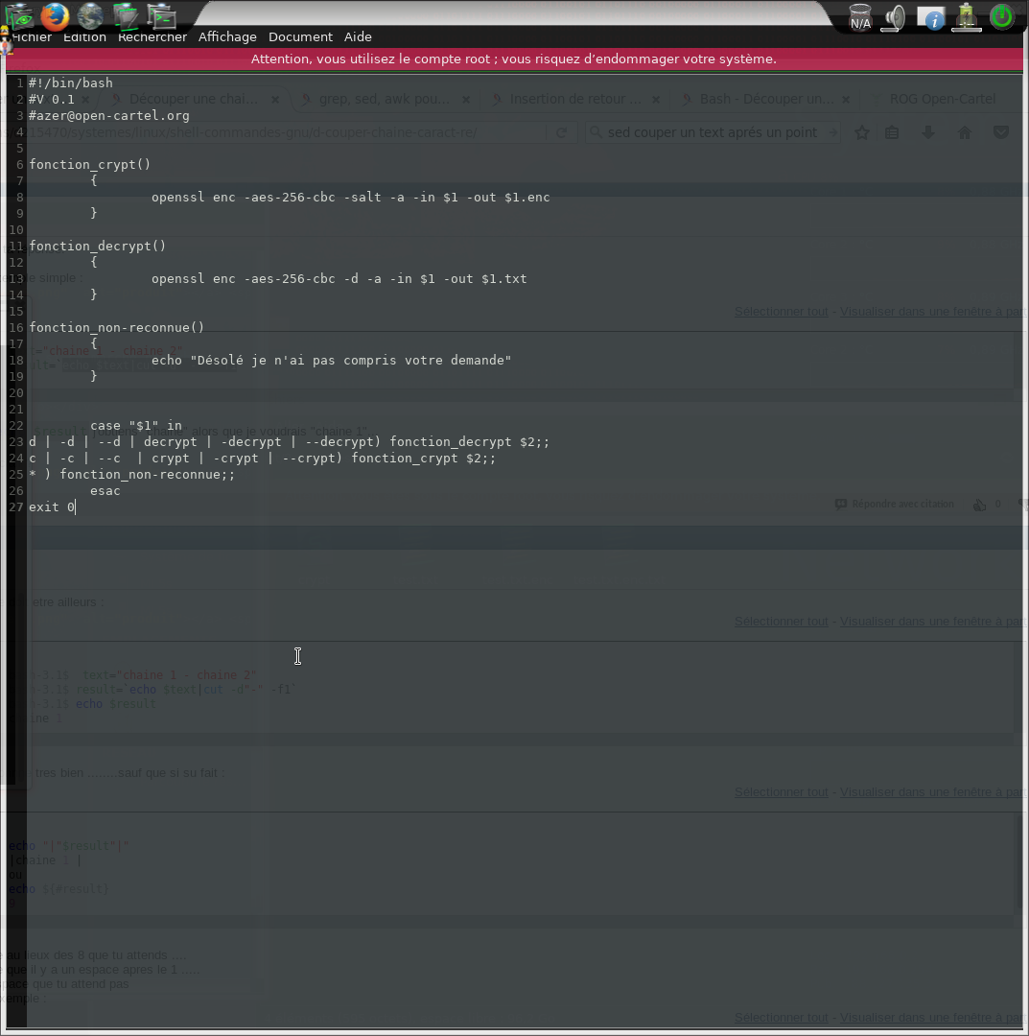The height and width of the screenshot is (1036, 1029).
Task: Open the Aide menu
Action: (358, 37)
